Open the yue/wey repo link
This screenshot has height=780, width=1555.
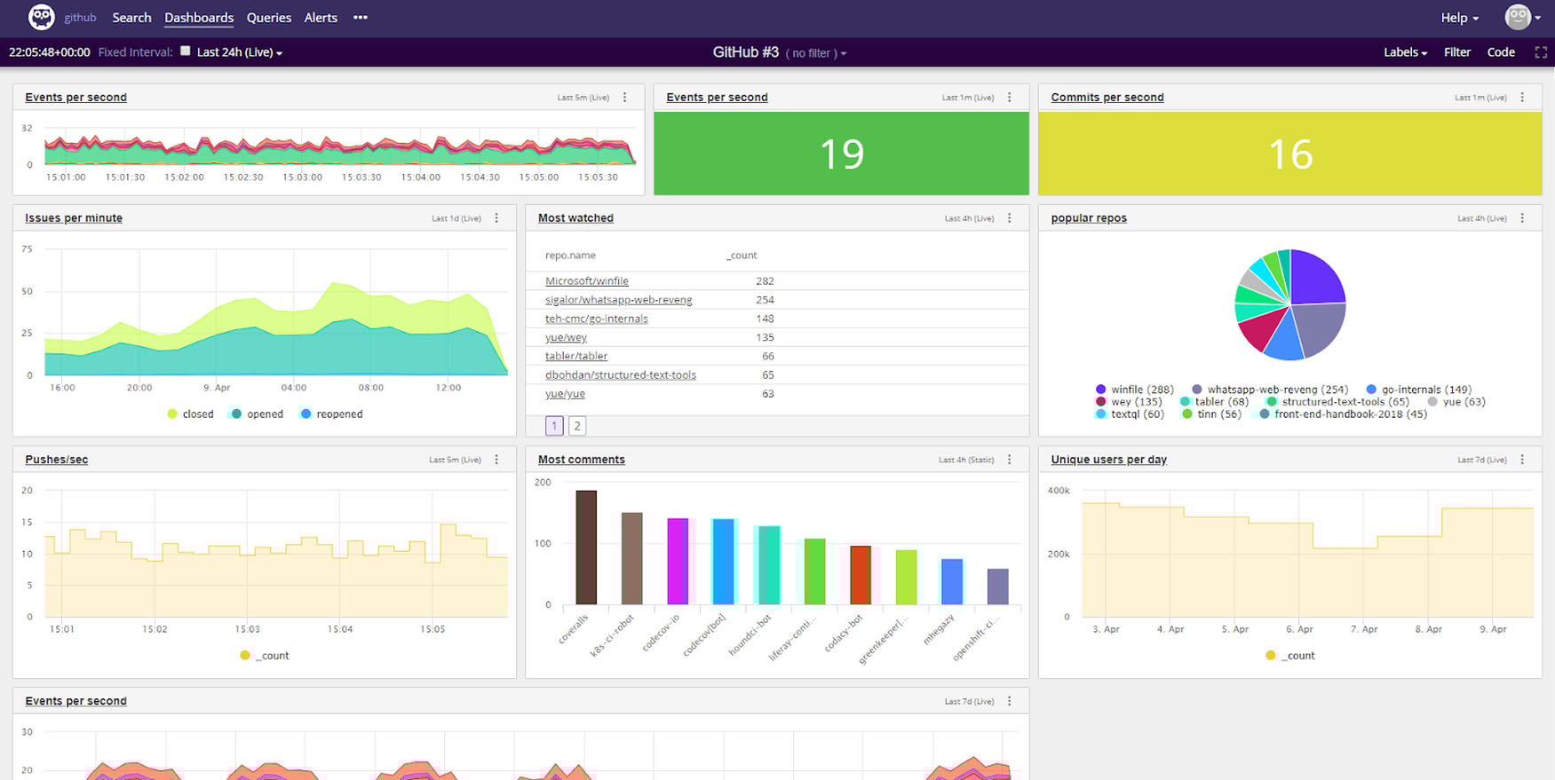coord(566,337)
